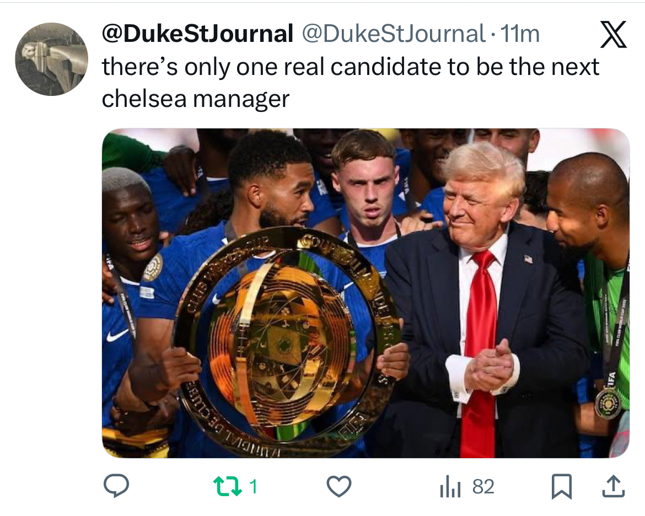Screen dimensions: 645x516
Task: Open the round profile avatar picture
Action: [51, 59]
